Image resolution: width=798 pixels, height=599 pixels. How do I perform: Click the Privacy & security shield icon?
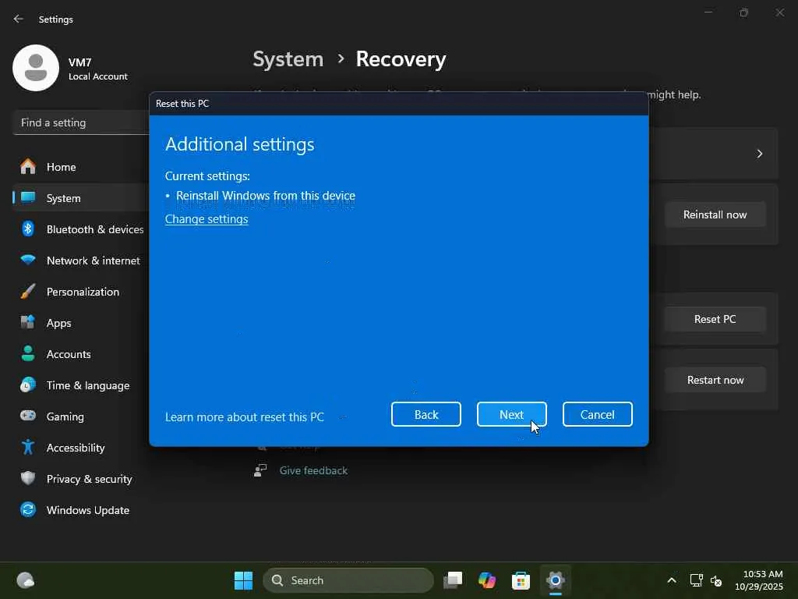tap(28, 478)
